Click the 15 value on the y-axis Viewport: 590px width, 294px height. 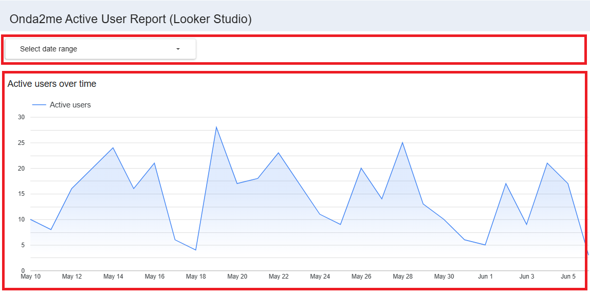21,194
